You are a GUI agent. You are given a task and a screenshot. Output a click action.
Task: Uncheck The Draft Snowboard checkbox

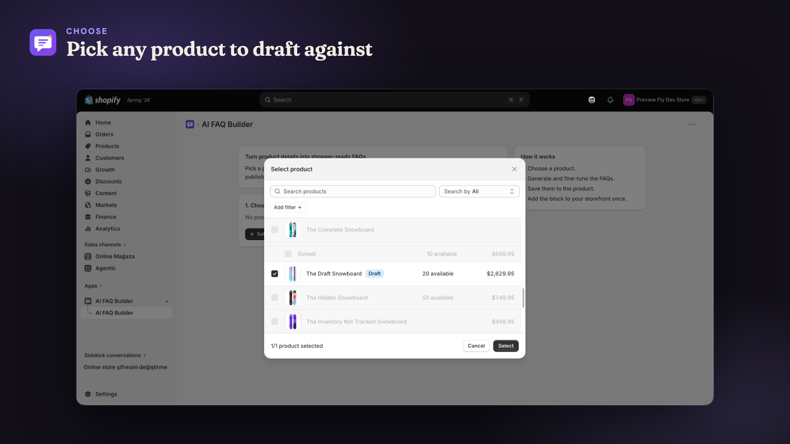click(x=275, y=274)
